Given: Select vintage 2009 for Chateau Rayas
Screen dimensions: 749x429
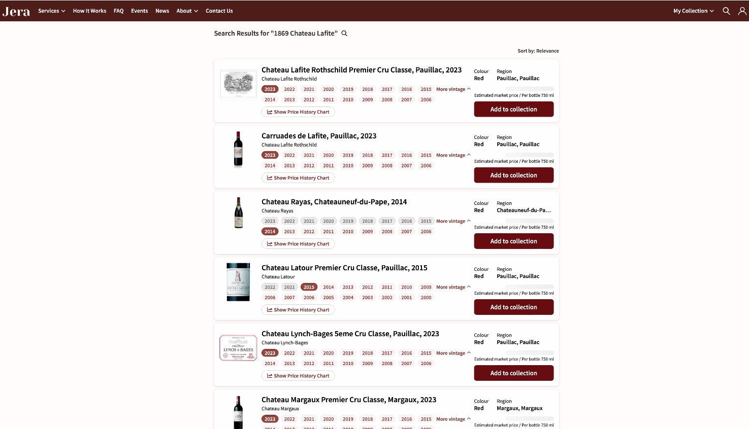Looking at the screenshot, I should pyautogui.click(x=368, y=232).
